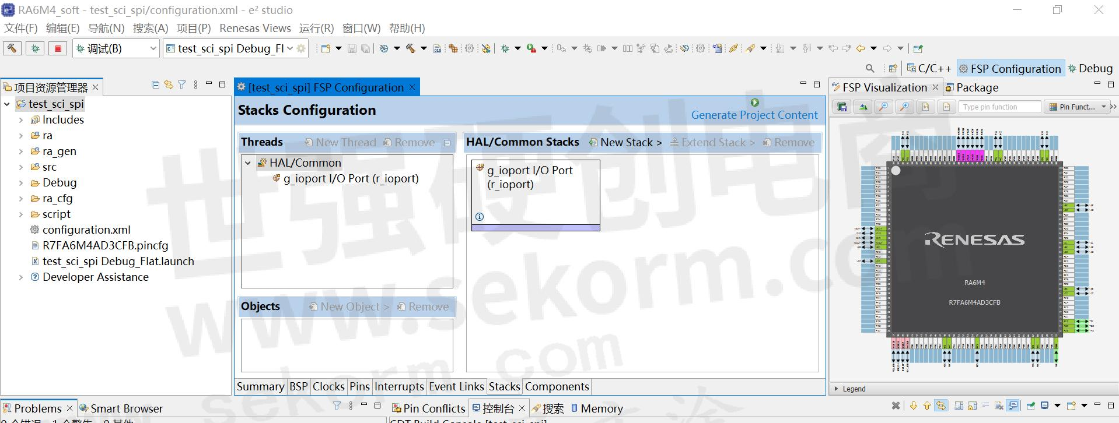The width and height of the screenshot is (1119, 423).
Task: Click the filter funnel icon in project explorer
Action: click(182, 85)
